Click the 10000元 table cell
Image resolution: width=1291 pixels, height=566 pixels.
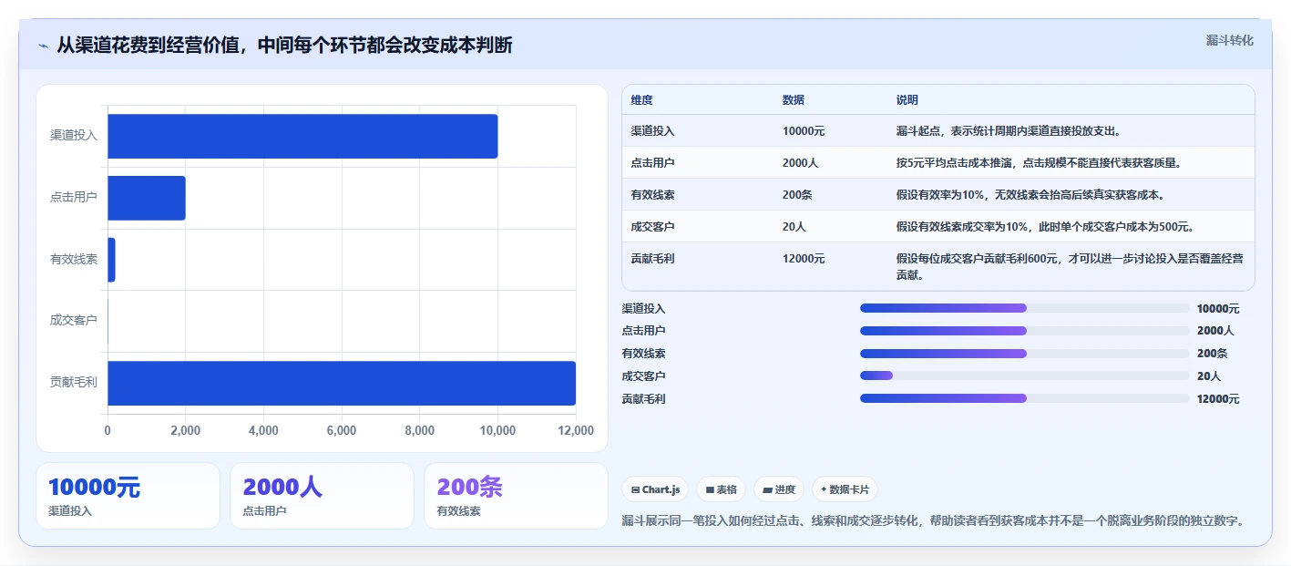click(x=803, y=131)
